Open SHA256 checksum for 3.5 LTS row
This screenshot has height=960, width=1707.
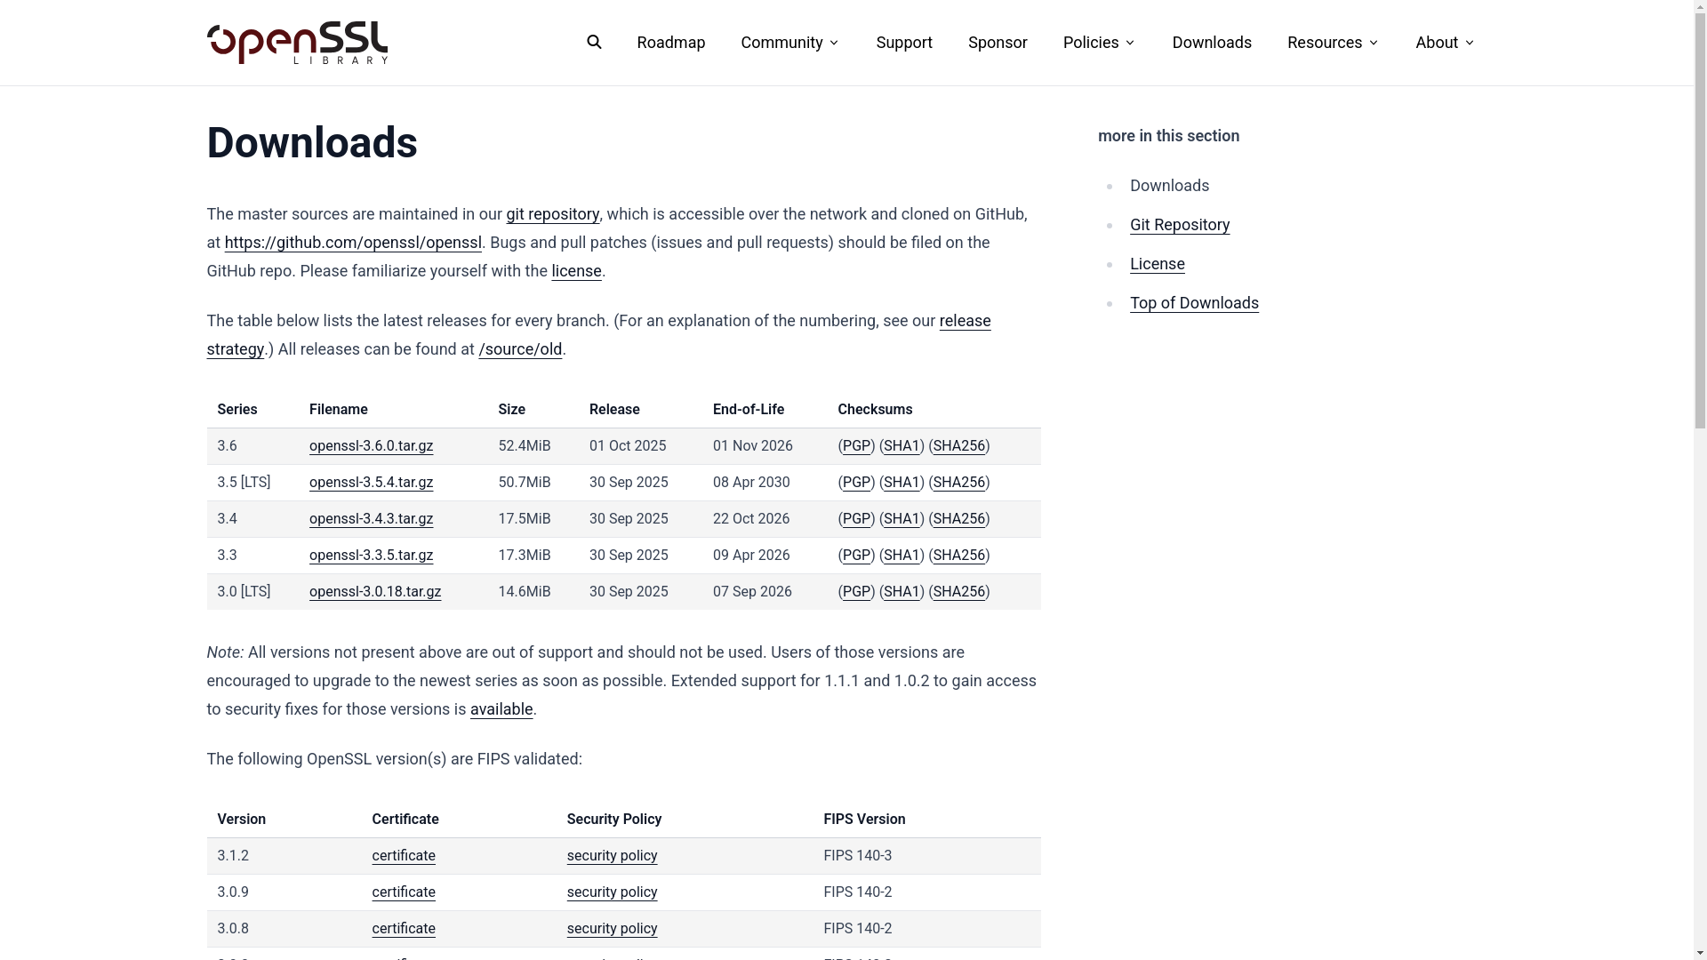click(x=958, y=483)
